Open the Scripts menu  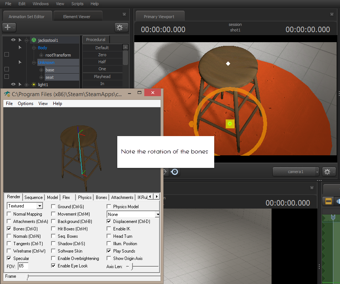click(x=77, y=4)
